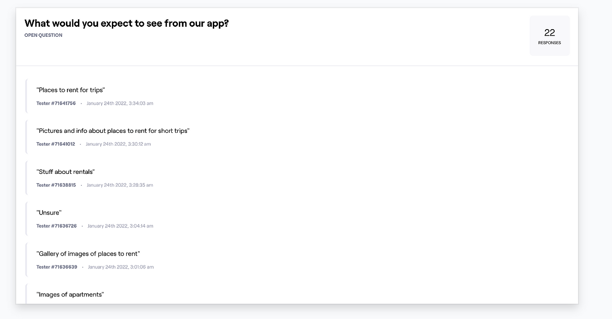Click the 3:34:03 am timestamp

click(120, 104)
